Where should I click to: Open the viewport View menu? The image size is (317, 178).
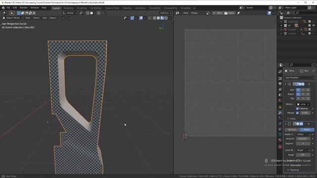coord(28,18)
